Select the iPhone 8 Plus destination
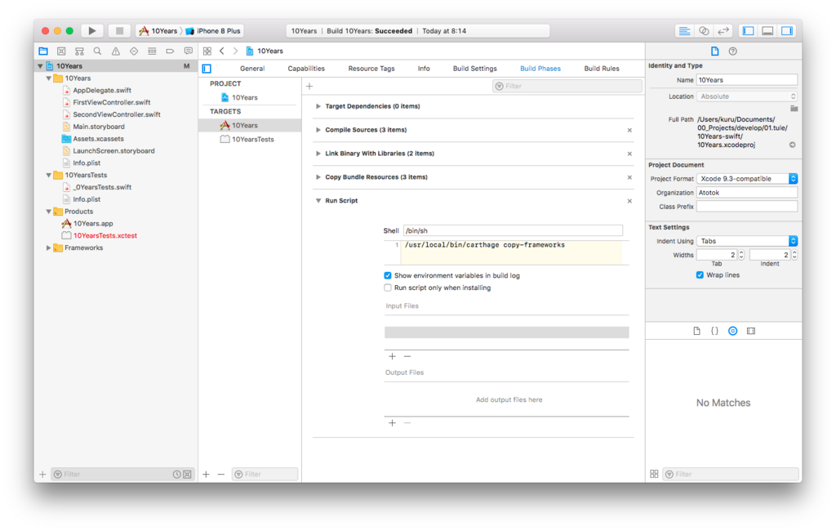The image size is (836, 531). point(213,31)
